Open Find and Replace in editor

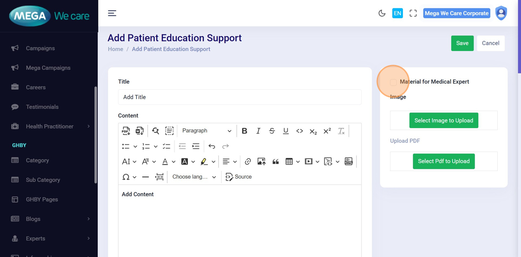155,131
